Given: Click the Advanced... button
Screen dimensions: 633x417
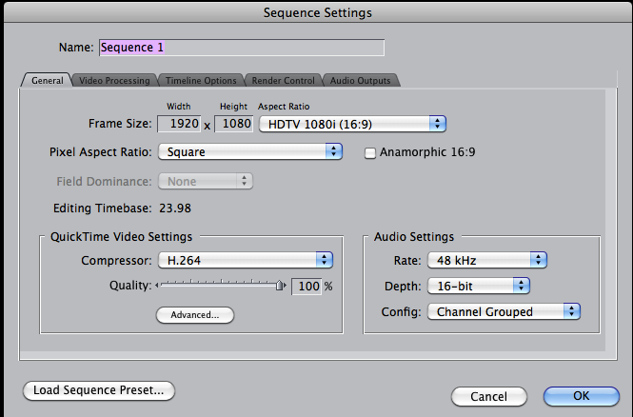Looking at the screenshot, I should pos(195,314).
